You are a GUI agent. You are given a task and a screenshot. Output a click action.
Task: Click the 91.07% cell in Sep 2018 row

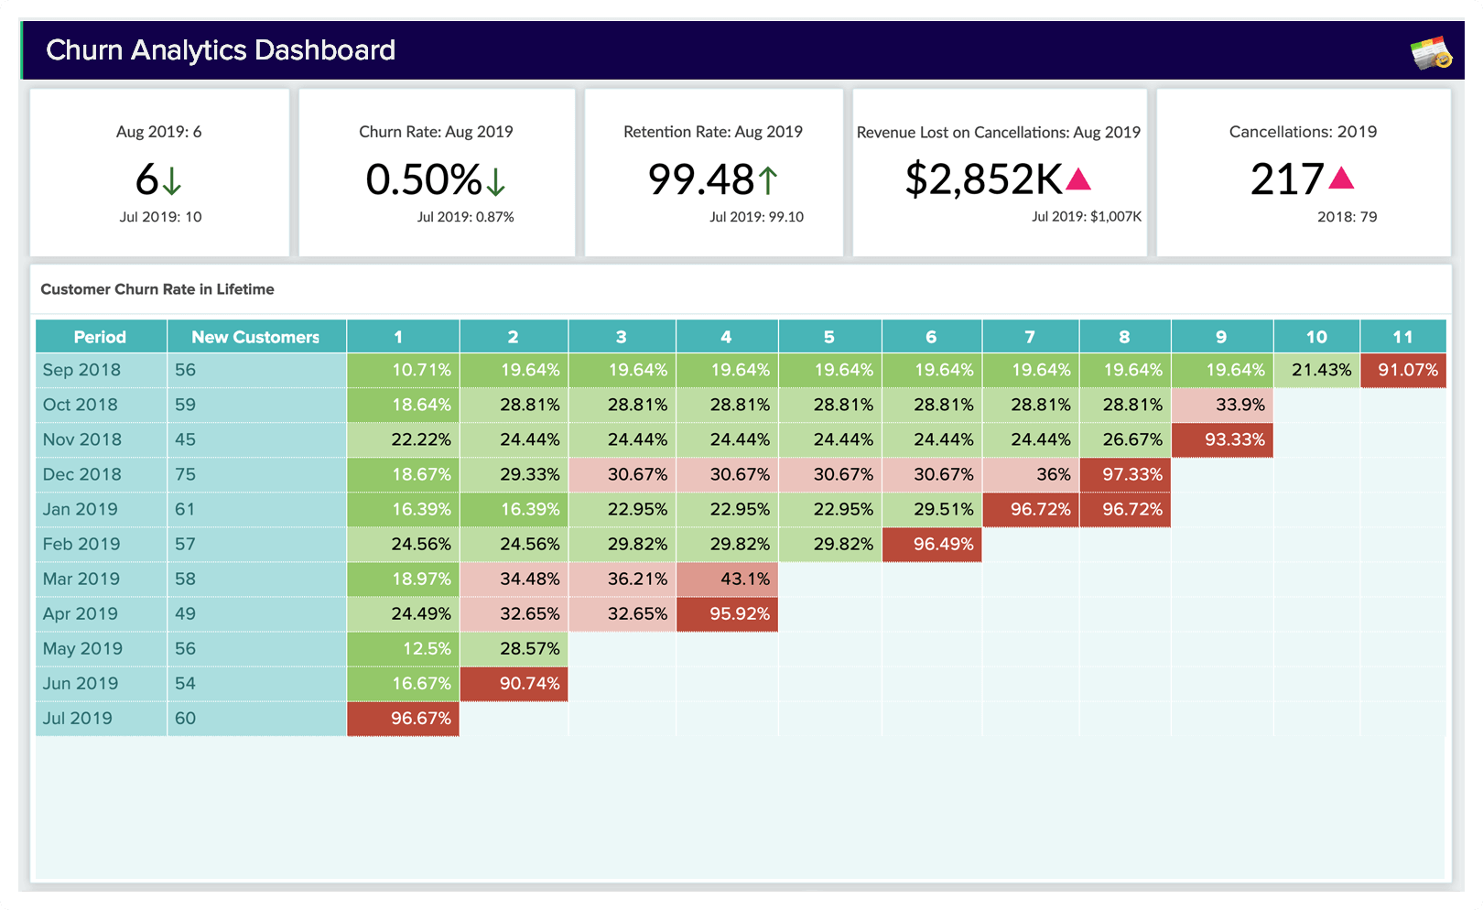[1403, 370]
